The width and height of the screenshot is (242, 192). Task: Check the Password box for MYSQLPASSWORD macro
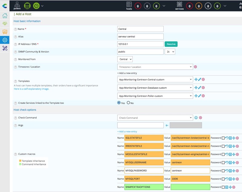[223, 171]
